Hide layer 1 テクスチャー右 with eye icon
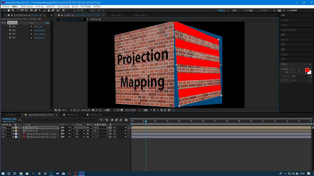 point(3,128)
